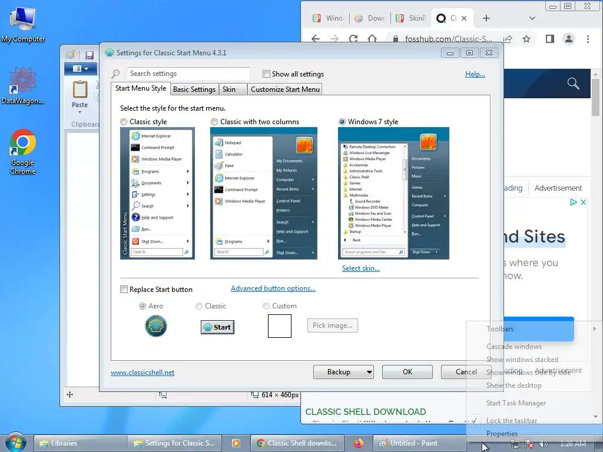Open Chrome three-dot menu
This screenshot has height=452, width=603.
coord(588,38)
